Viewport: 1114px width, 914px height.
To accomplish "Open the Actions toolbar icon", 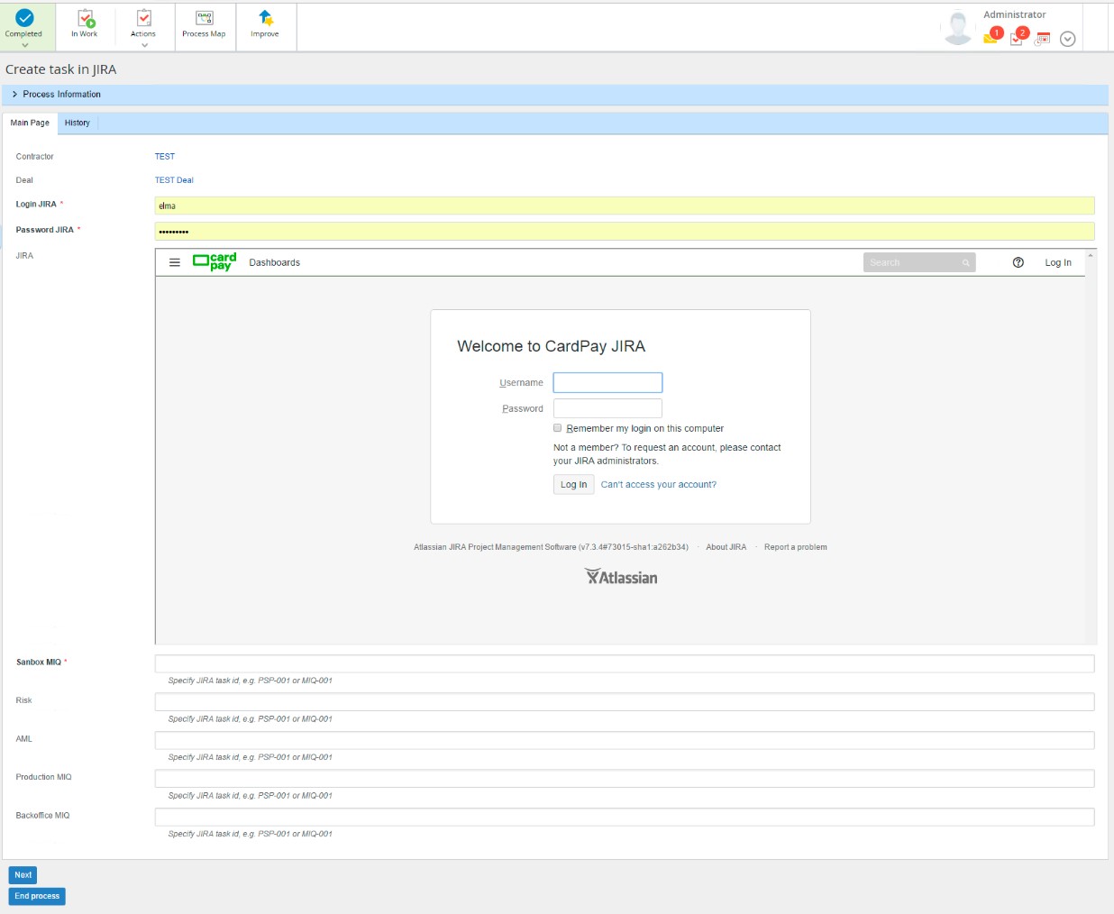I will coord(143,18).
